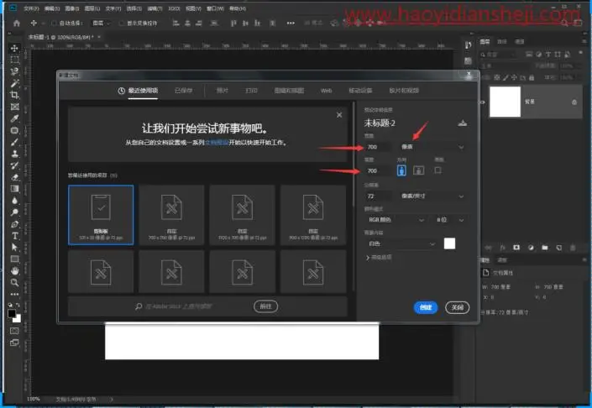Open background contents dropdown 白色
Viewport: 592px width, 408px height.
pos(401,243)
